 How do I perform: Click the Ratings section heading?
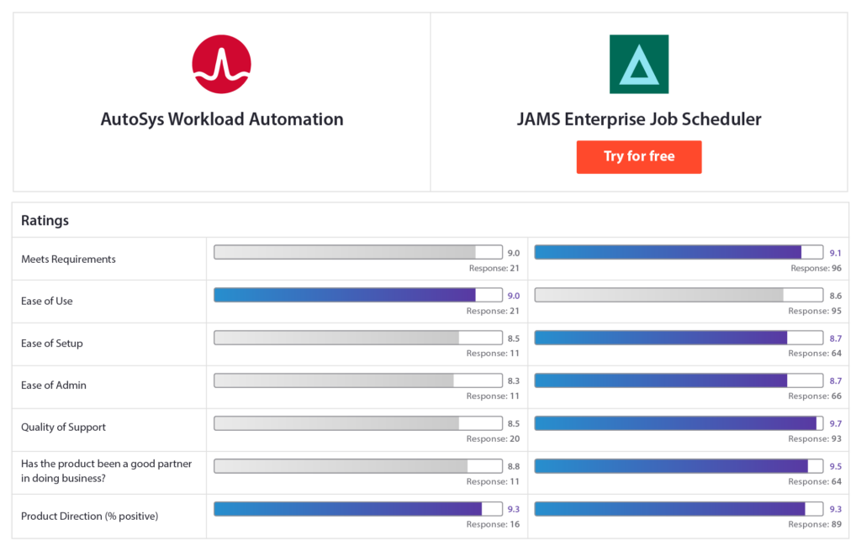45,221
